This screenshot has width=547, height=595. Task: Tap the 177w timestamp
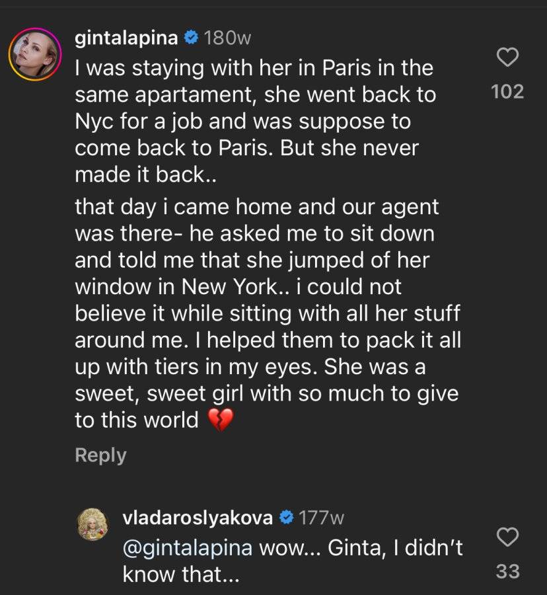322,518
